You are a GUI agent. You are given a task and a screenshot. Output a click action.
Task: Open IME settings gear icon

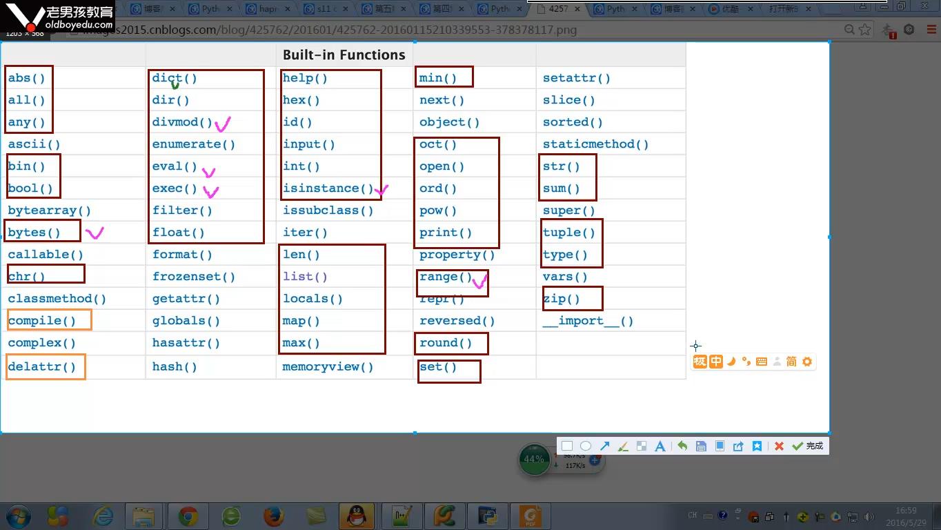click(807, 362)
